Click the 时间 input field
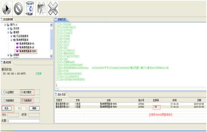 coord(34,115)
